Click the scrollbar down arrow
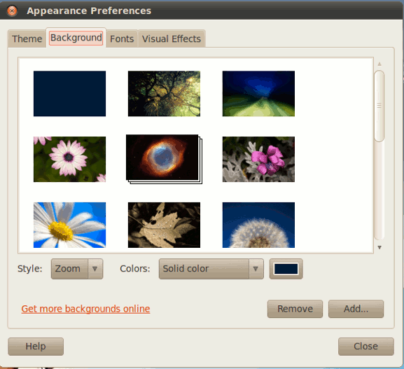The image size is (404, 369). click(x=379, y=247)
